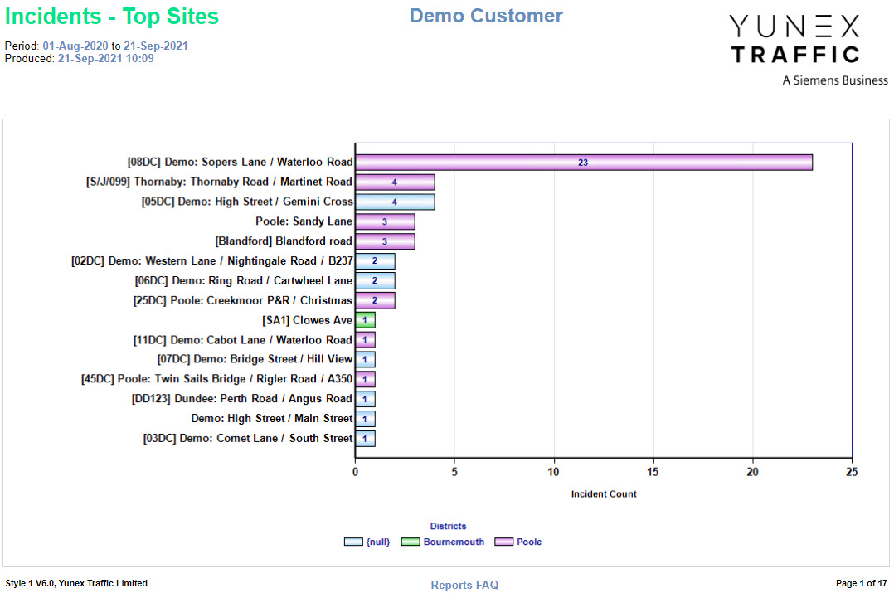Image resolution: width=894 pixels, height=593 pixels.
Task: Click the '[05DC] Demo: High Street / Gemini Cross' label
Action: click(x=247, y=202)
